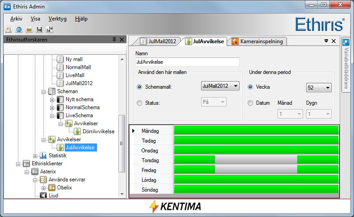The height and width of the screenshot is (217, 354).
Task: Open the Visa menu
Action: tap(35, 19)
